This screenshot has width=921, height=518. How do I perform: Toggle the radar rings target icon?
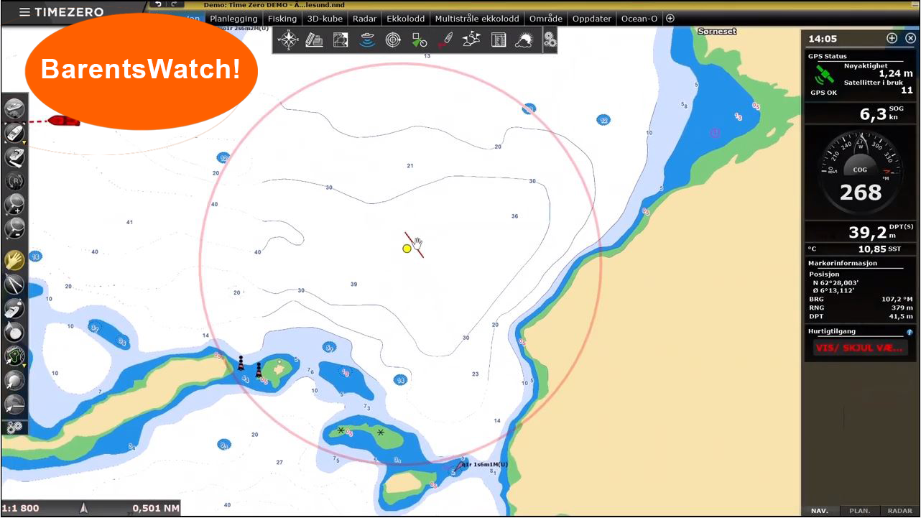(x=393, y=40)
